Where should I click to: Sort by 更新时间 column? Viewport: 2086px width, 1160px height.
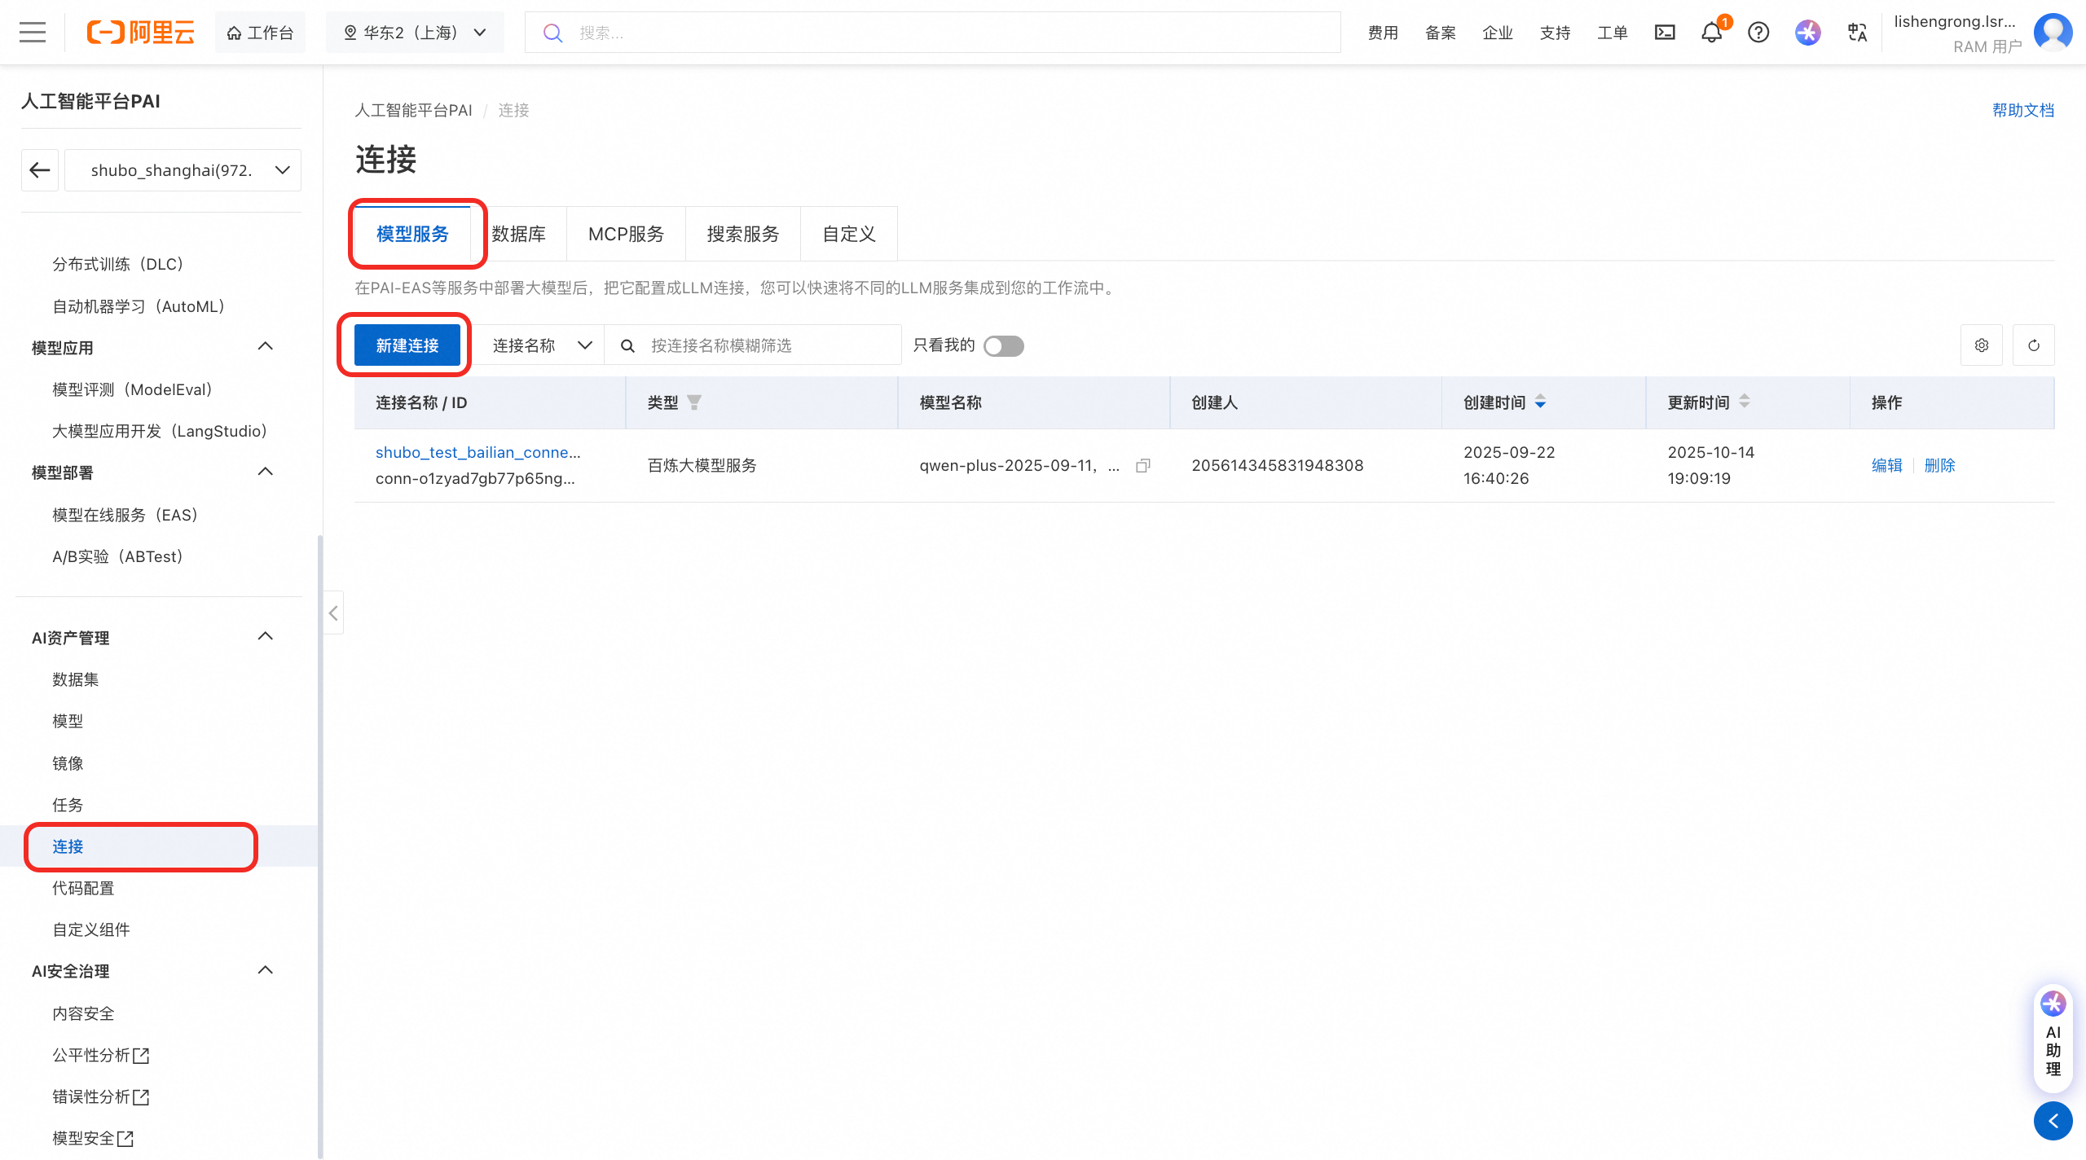pyautogui.click(x=1744, y=402)
